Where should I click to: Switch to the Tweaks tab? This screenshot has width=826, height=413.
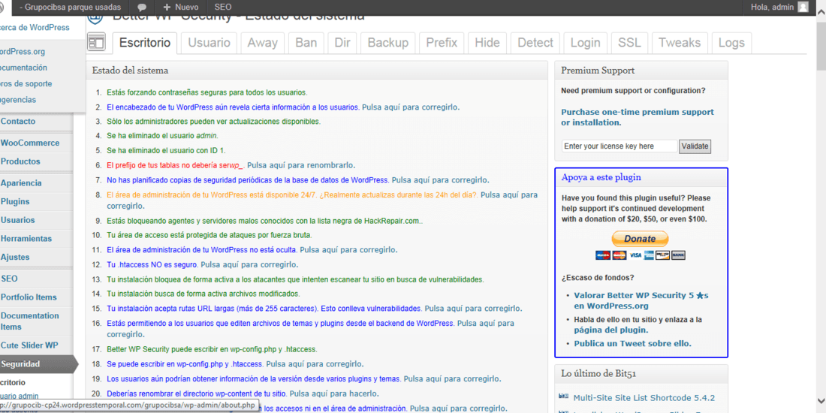pyautogui.click(x=680, y=43)
